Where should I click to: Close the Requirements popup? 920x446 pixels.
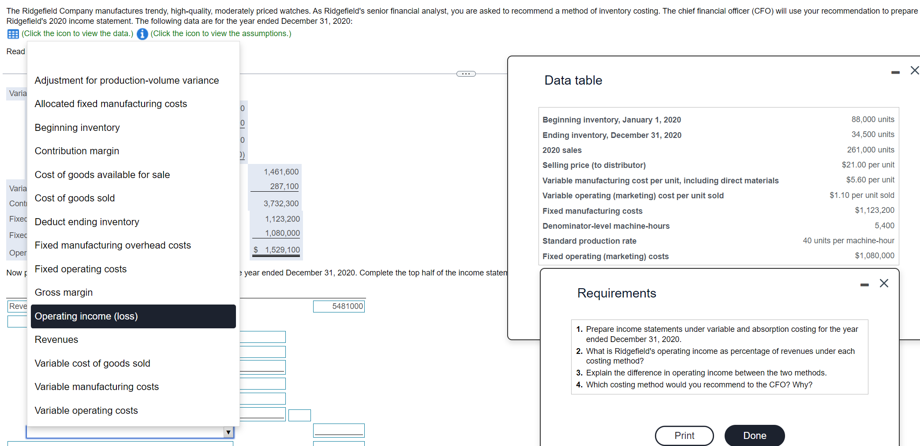click(x=884, y=283)
